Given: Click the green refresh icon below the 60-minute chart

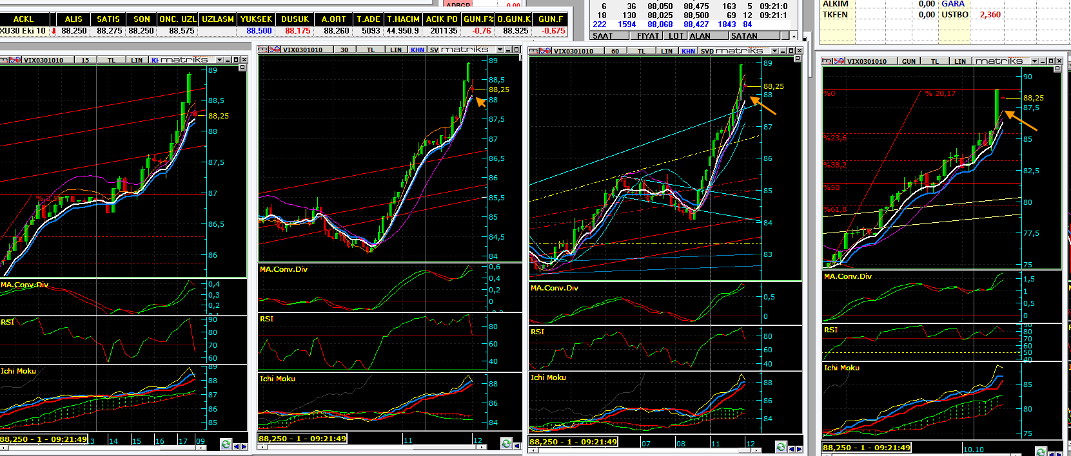Looking at the screenshot, I should 781,446.
